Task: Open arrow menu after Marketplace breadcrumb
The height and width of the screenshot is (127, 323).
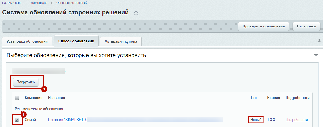Action: [52, 3]
